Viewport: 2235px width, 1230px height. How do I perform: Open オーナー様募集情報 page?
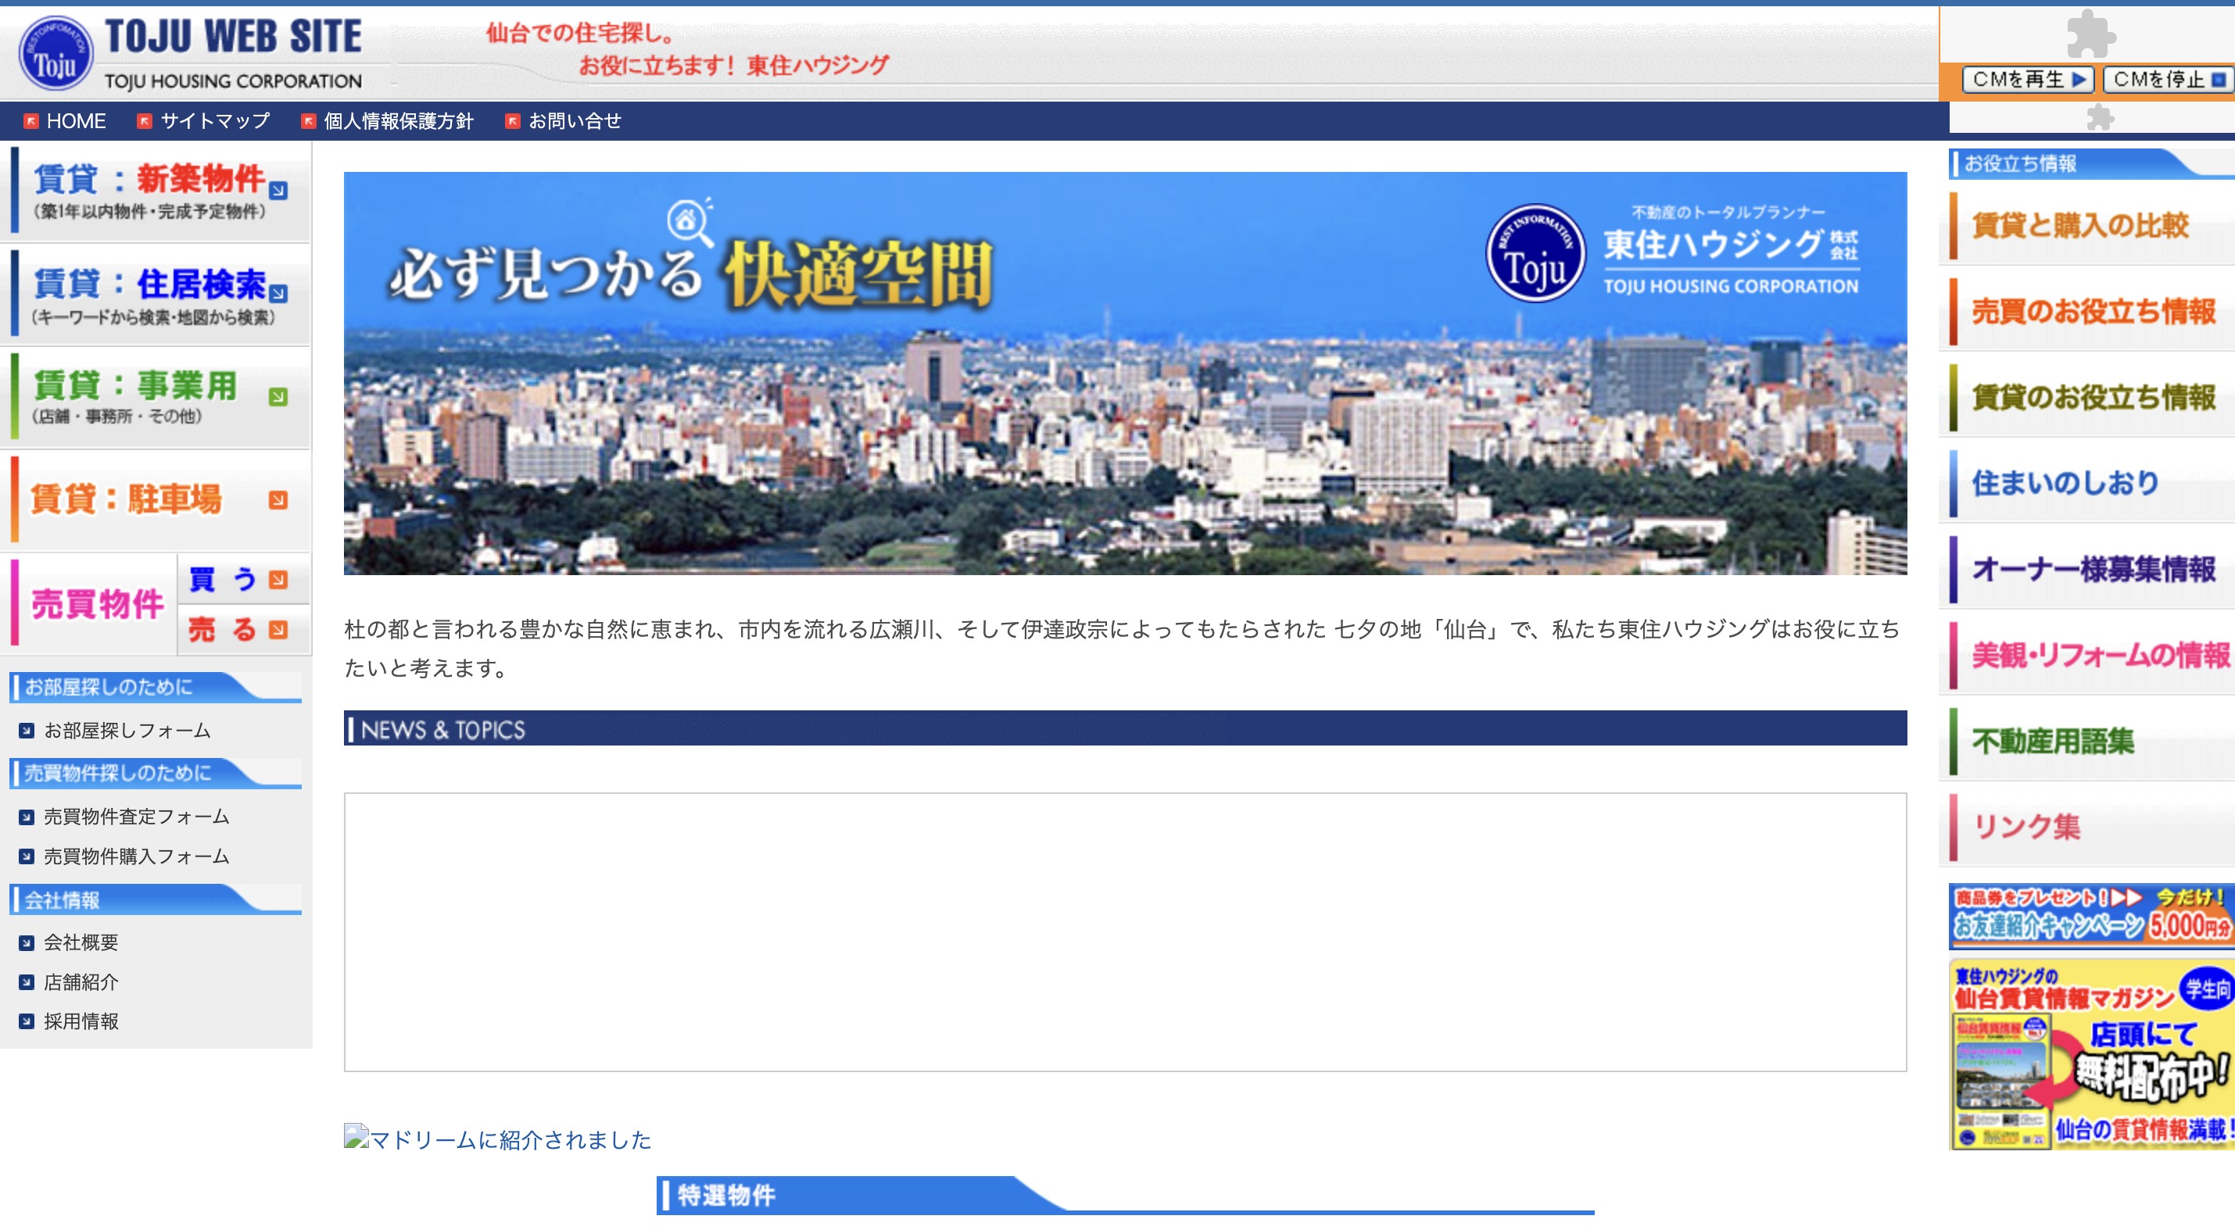coord(2086,569)
